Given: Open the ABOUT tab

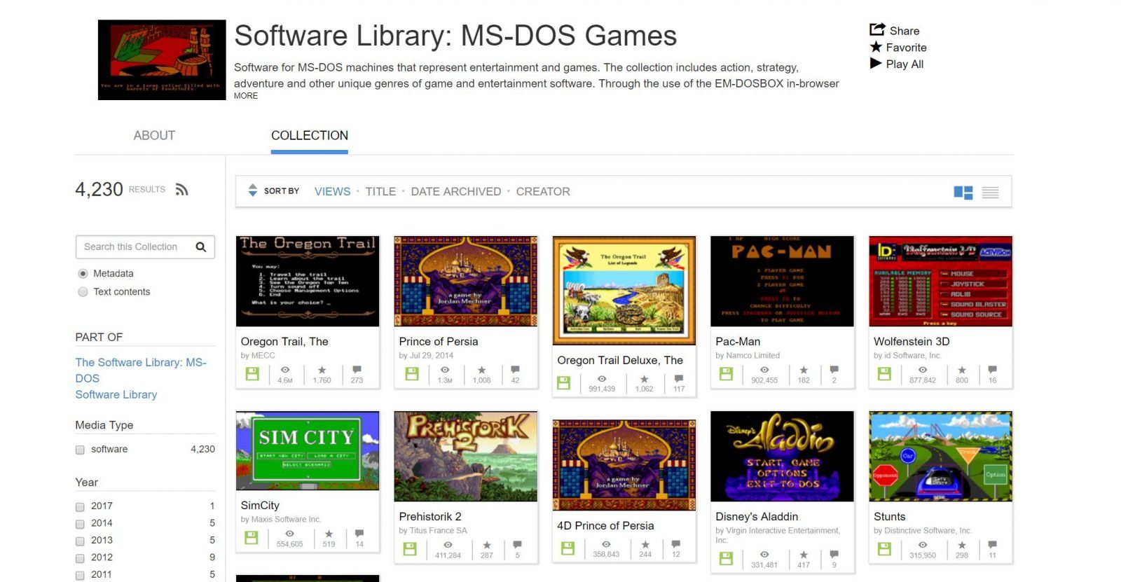Looking at the screenshot, I should 154,136.
